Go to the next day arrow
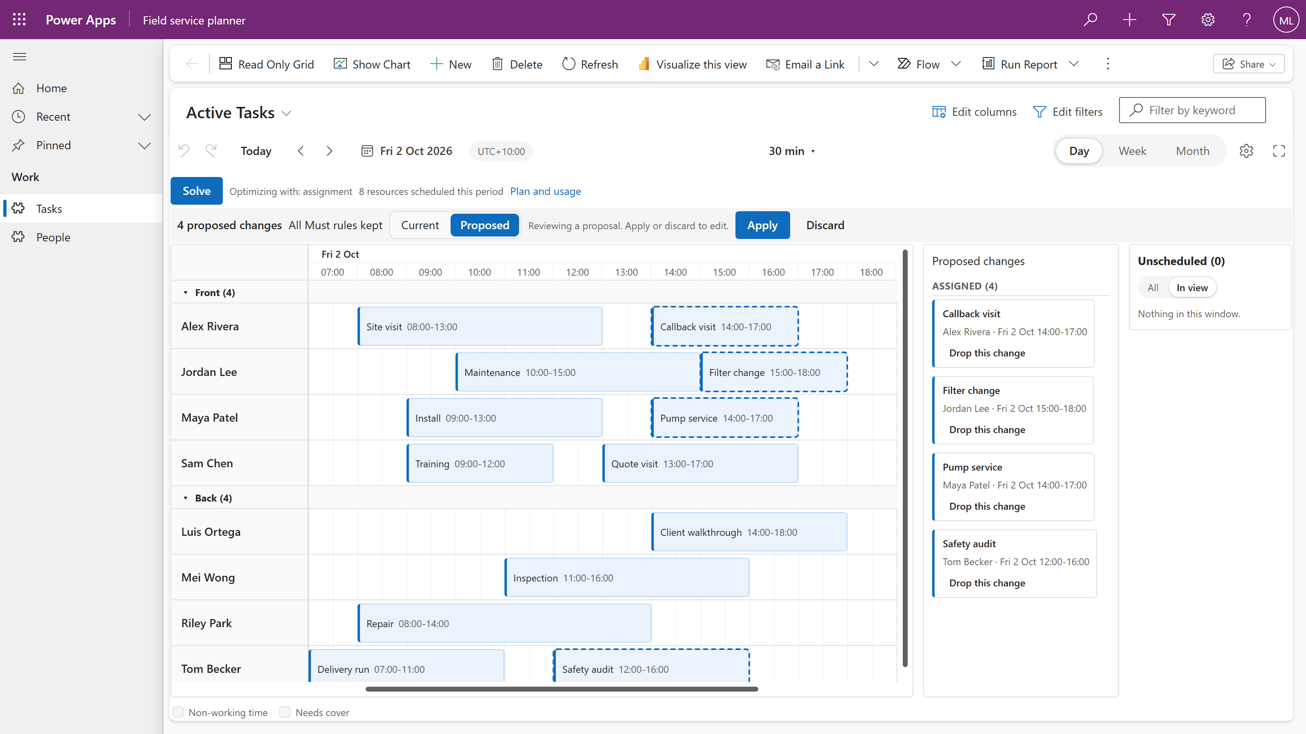Screen dimensions: 1306x734 [329, 151]
